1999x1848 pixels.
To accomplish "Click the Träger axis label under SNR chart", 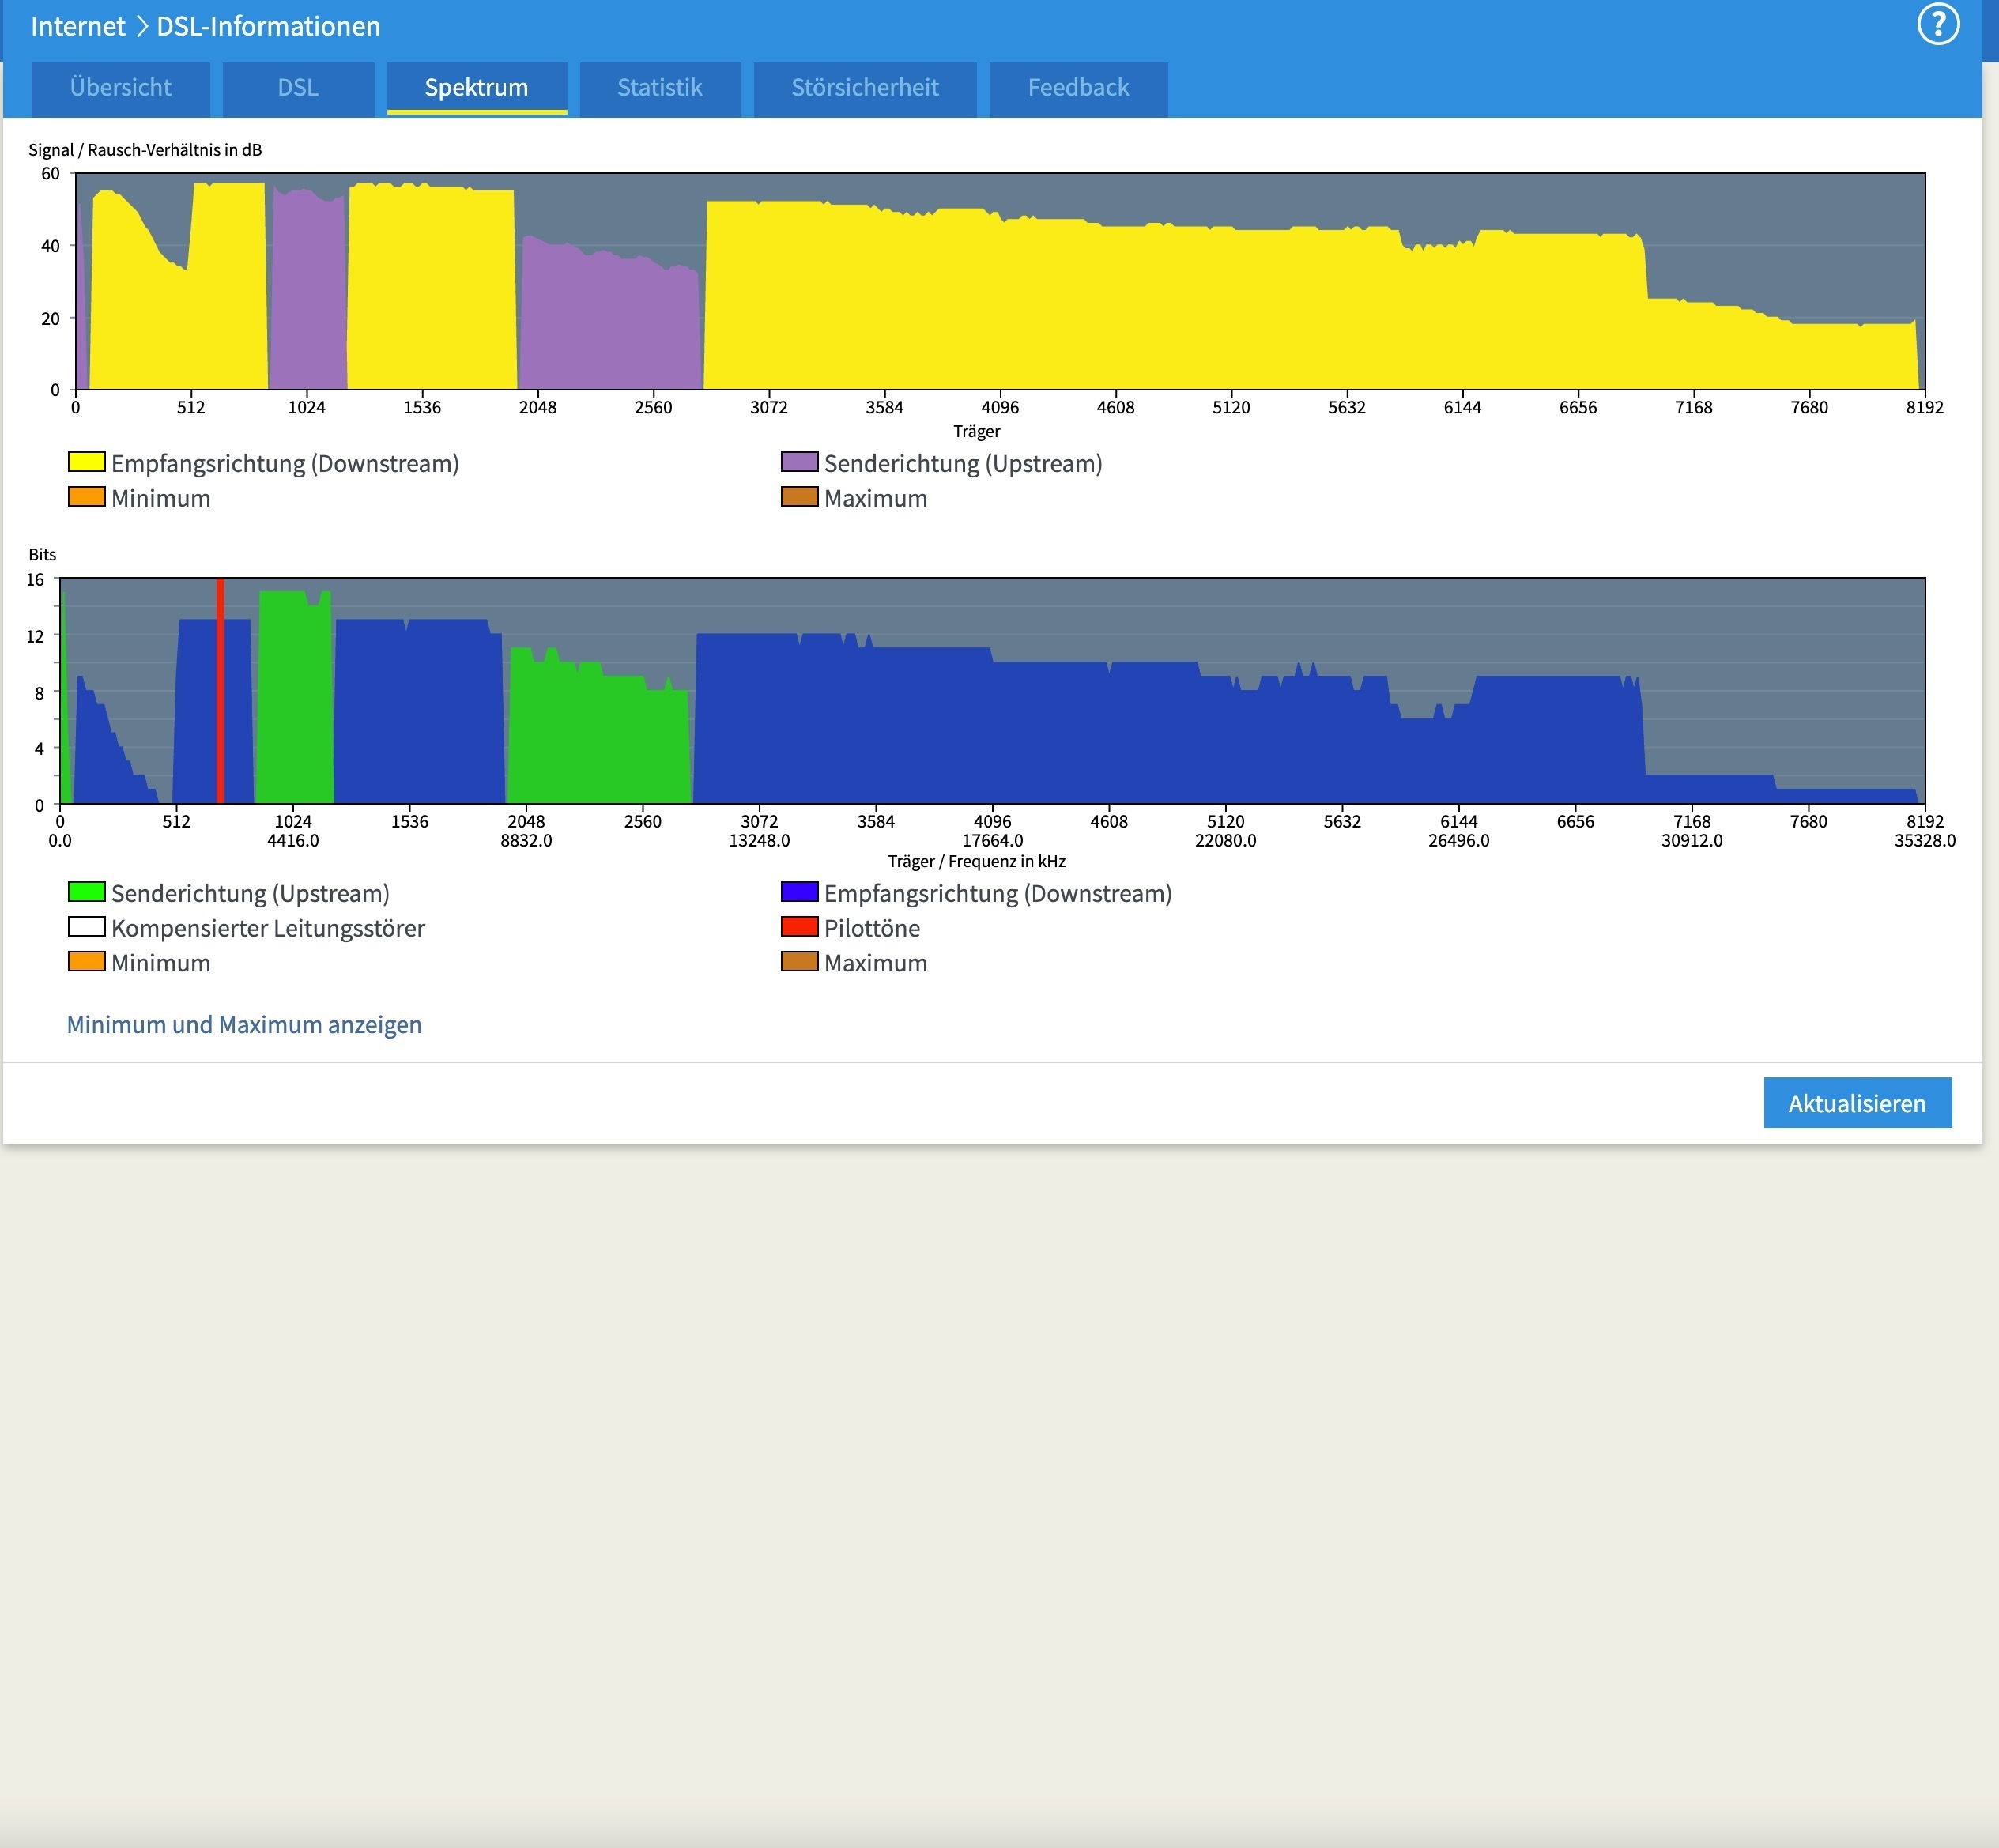I will point(977,432).
